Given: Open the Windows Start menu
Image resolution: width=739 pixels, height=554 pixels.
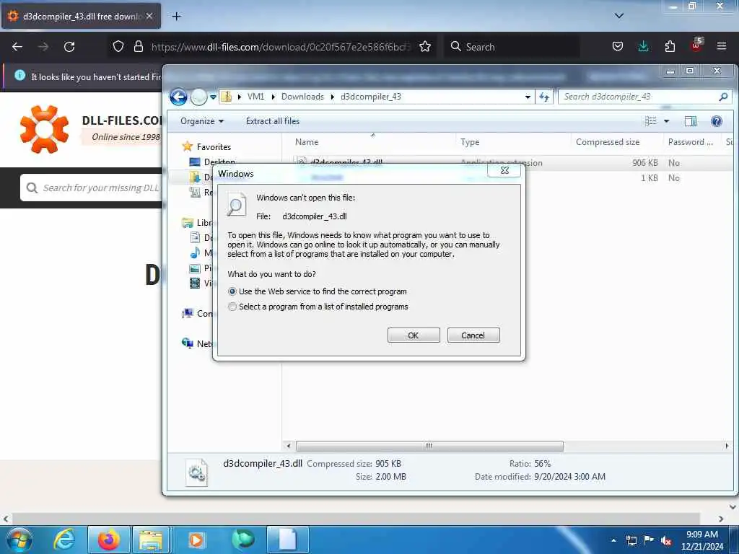Looking at the screenshot, I should pyautogui.click(x=19, y=540).
